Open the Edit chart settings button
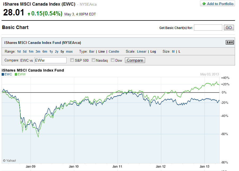 pyautogui.click(x=230, y=42)
